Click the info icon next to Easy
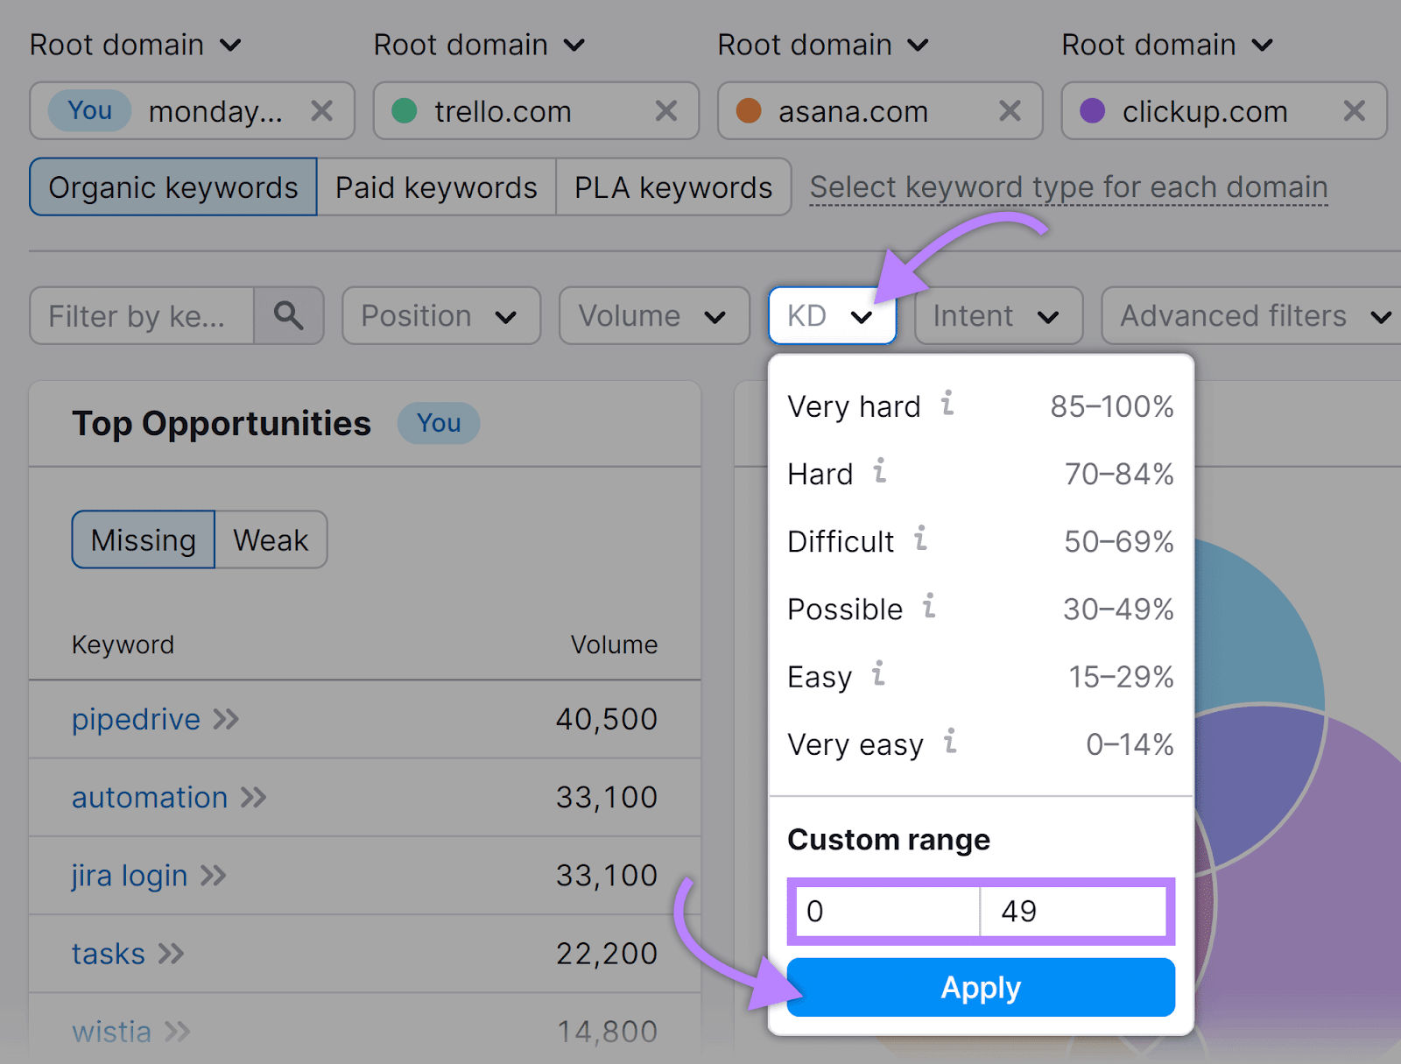The height and width of the screenshot is (1064, 1401). (878, 673)
